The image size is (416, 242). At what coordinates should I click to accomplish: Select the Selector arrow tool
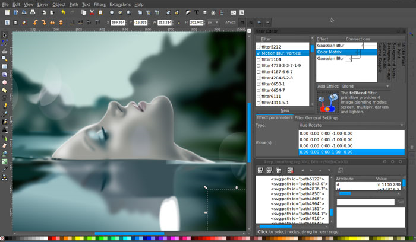pos(4,35)
